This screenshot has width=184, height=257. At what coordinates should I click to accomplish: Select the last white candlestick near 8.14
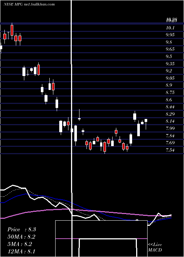pyautogui.click(x=146, y=124)
